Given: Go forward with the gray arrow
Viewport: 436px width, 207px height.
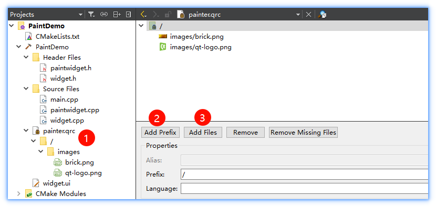Looking at the screenshot, I should [156, 15].
